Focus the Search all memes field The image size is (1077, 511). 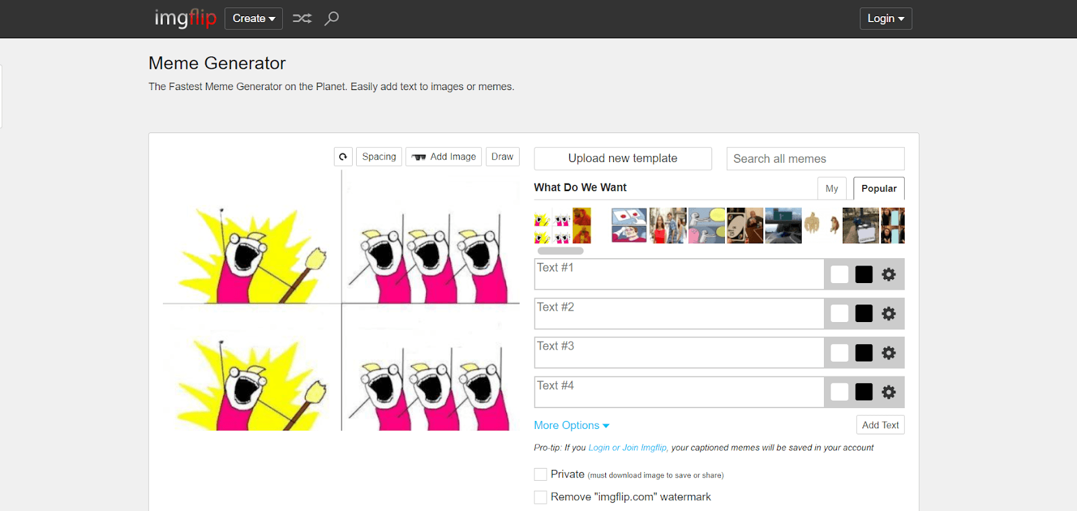point(815,159)
